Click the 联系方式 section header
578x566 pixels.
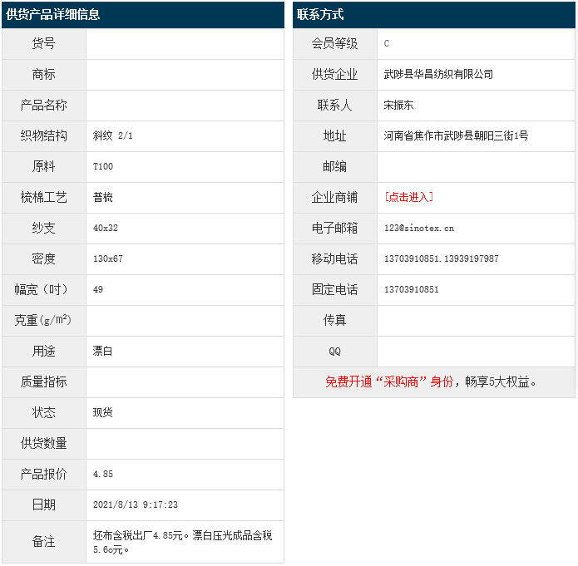pyautogui.click(x=320, y=14)
